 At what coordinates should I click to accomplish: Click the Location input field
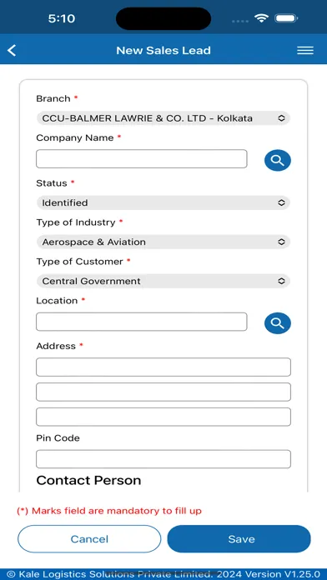(x=142, y=322)
